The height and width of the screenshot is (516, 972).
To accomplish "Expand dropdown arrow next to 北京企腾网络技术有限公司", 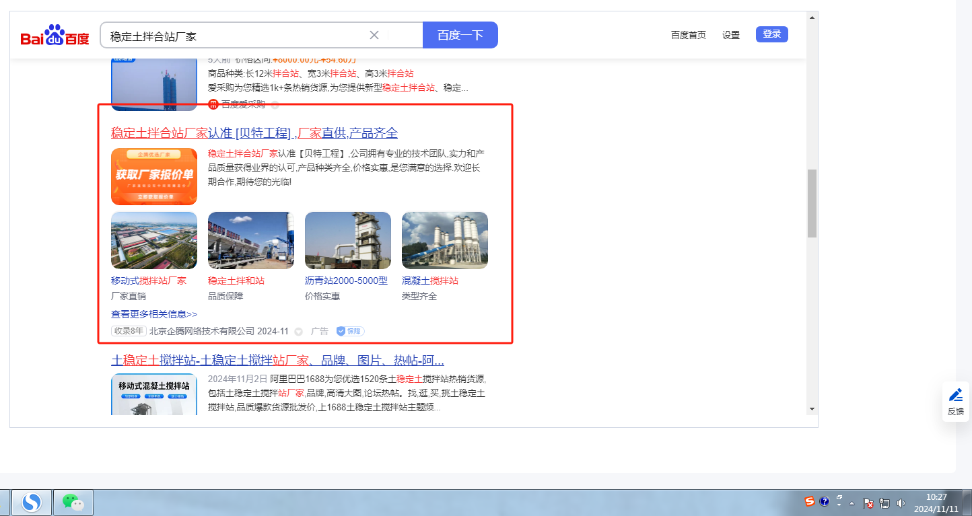I will click(x=299, y=332).
